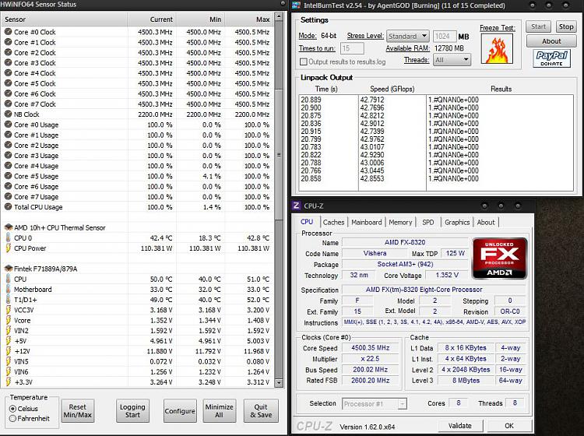Click the 1024 MB memory size field
The image size is (584, 436).
(x=445, y=37)
